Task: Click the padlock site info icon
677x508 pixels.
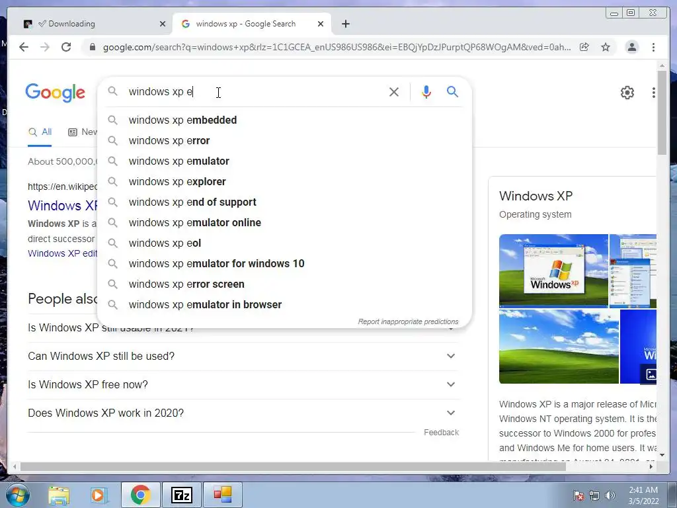Action: tap(92, 47)
